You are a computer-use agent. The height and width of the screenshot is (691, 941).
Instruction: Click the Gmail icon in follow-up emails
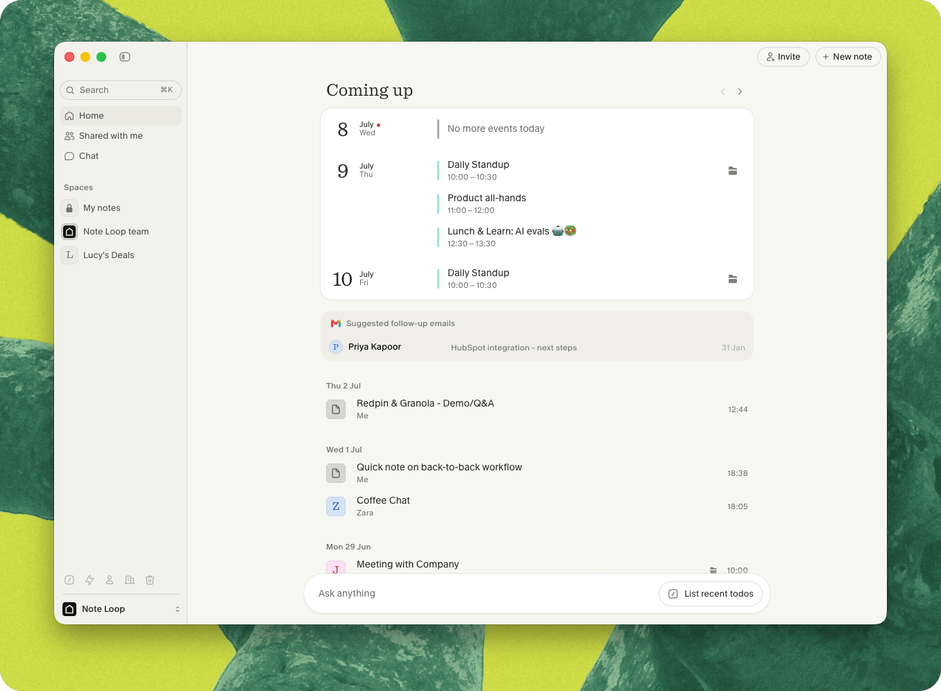[x=336, y=323]
